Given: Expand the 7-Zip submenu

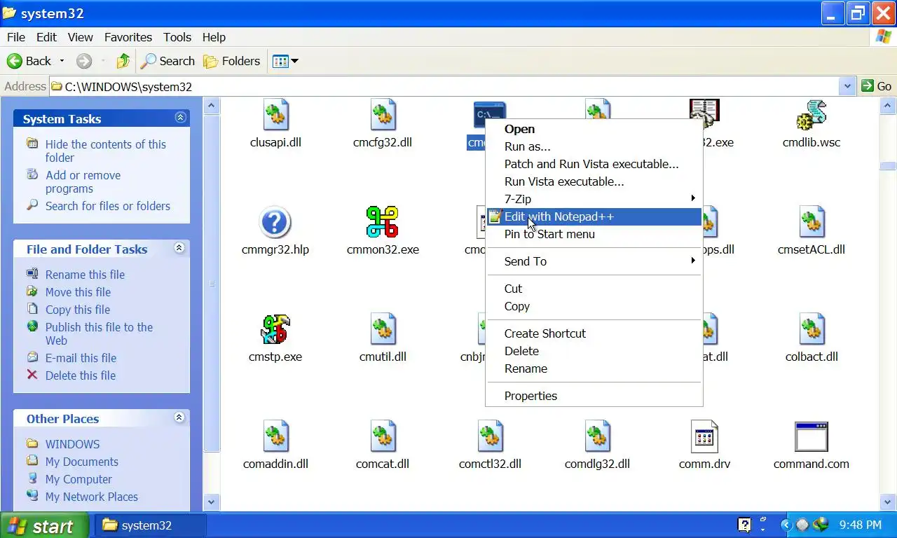Looking at the screenshot, I should (x=594, y=199).
